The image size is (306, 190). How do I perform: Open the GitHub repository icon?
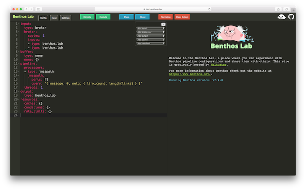pyautogui.click(x=291, y=17)
